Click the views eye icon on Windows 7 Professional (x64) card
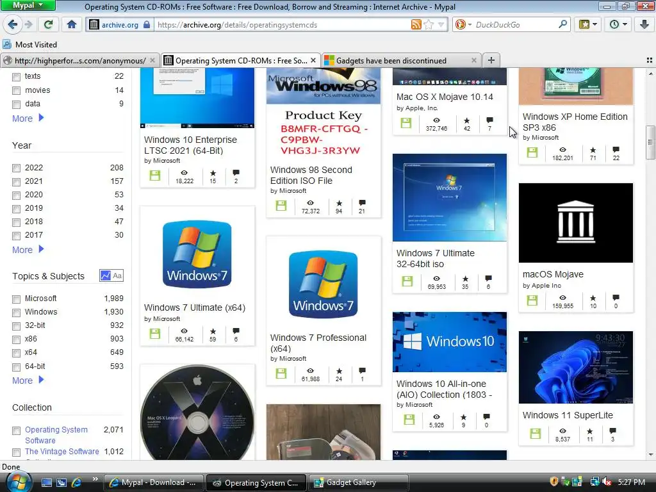656x492 pixels. (311, 371)
